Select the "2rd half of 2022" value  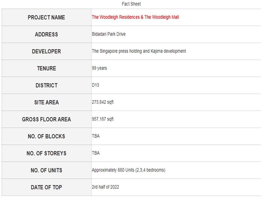coord(105,187)
